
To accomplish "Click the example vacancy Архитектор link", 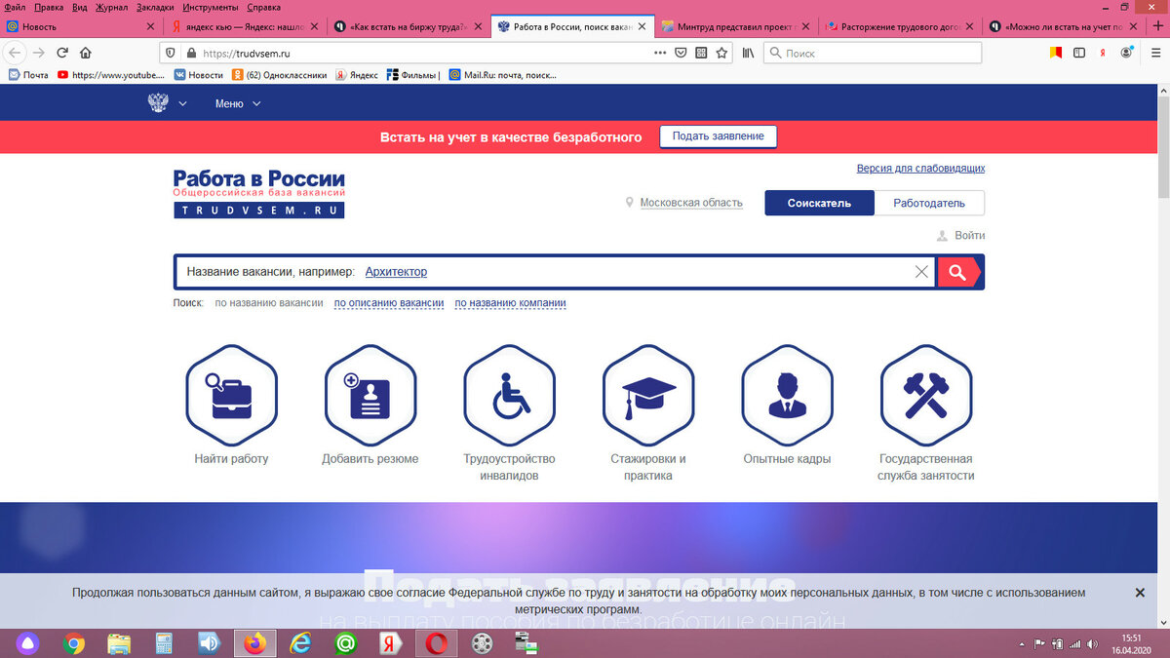I will [396, 272].
